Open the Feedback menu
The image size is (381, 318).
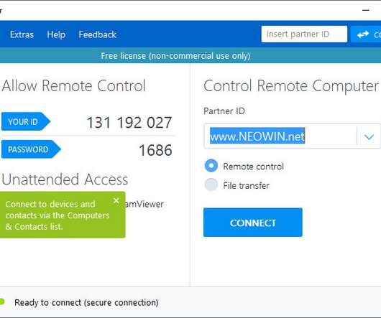click(x=98, y=34)
